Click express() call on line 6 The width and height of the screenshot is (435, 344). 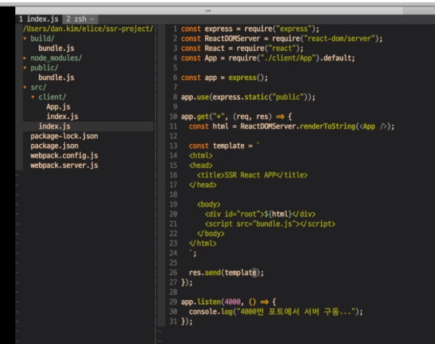(246, 77)
